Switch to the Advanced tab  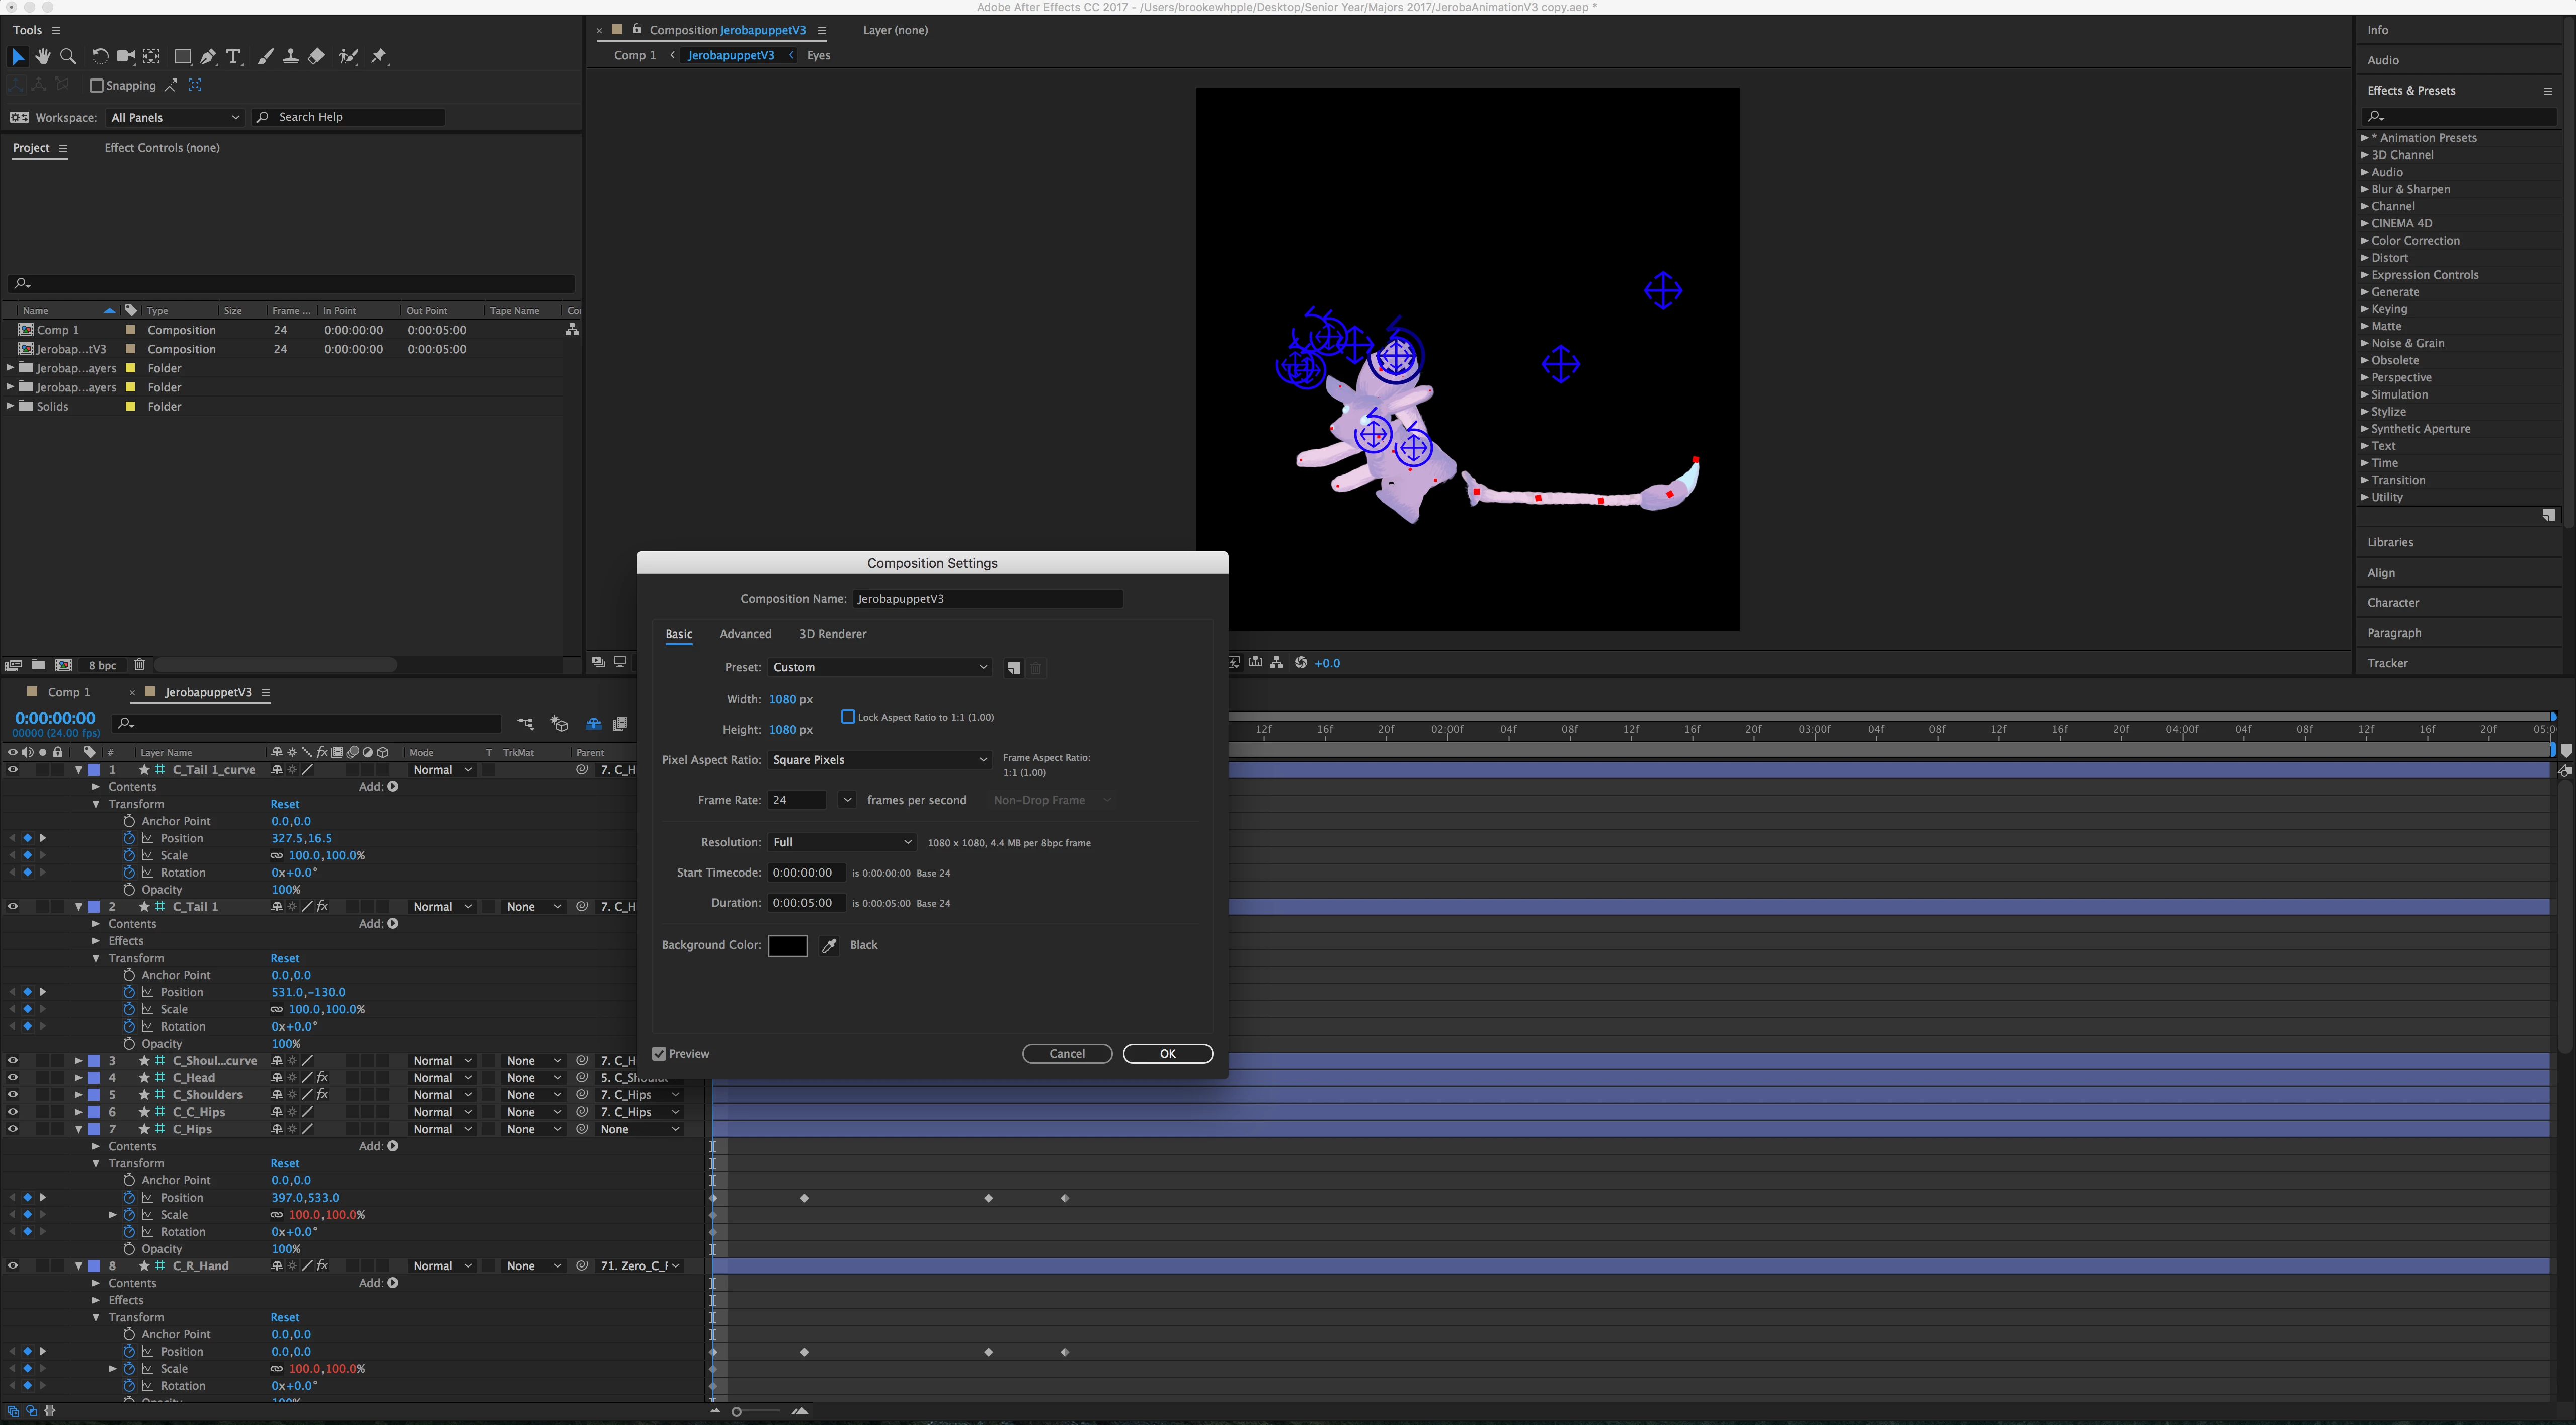coord(745,634)
